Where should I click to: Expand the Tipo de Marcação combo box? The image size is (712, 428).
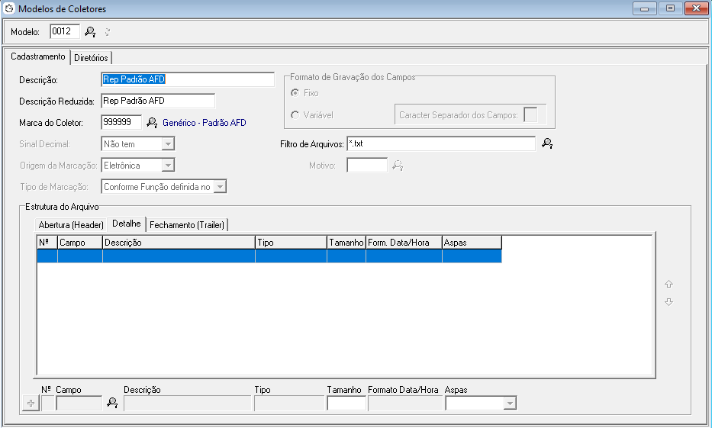pos(220,187)
